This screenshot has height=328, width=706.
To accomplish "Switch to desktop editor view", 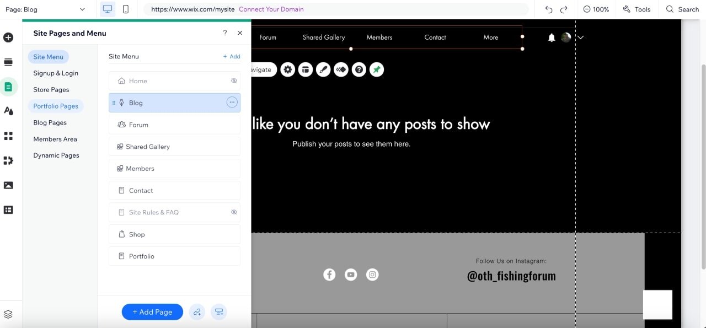I will [108, 9].
